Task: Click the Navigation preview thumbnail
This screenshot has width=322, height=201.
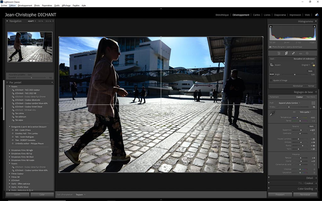Action: point(30,47)
